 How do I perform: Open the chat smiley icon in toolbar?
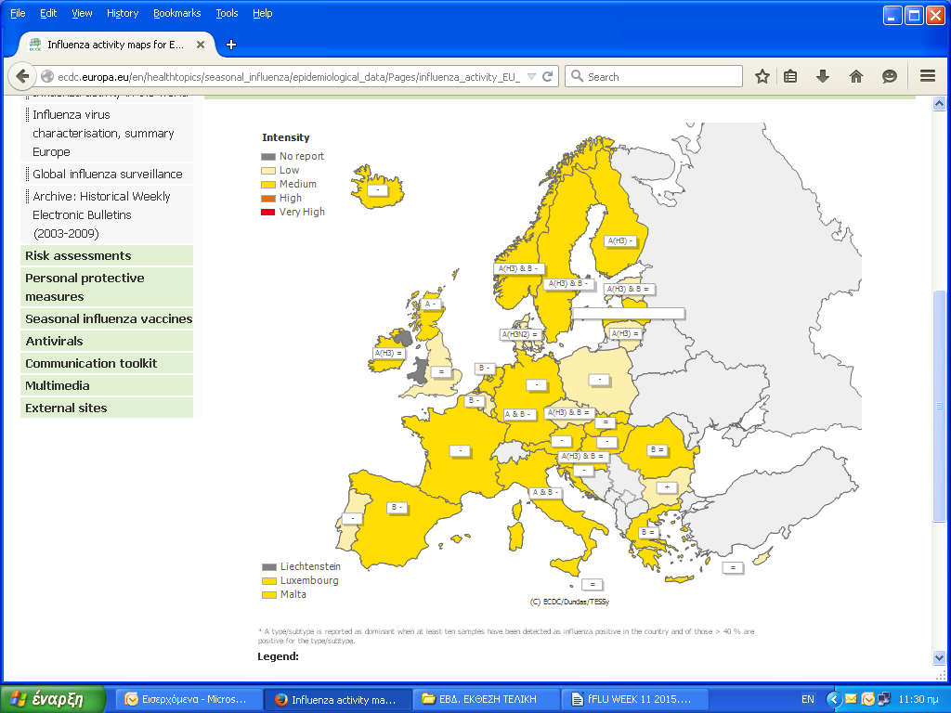tap(889, 76)
